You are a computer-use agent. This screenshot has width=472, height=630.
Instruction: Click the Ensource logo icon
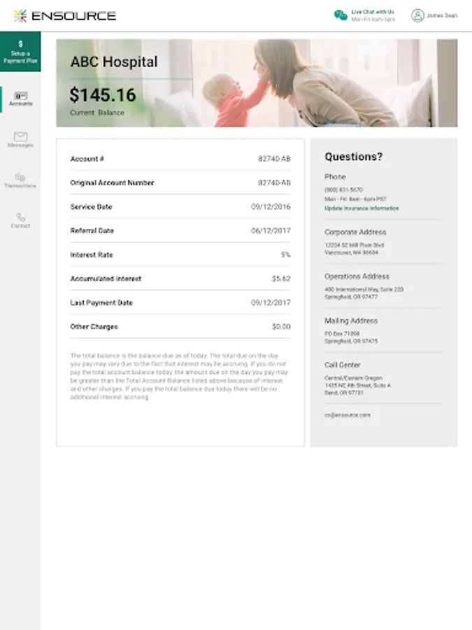coord(20,15)
